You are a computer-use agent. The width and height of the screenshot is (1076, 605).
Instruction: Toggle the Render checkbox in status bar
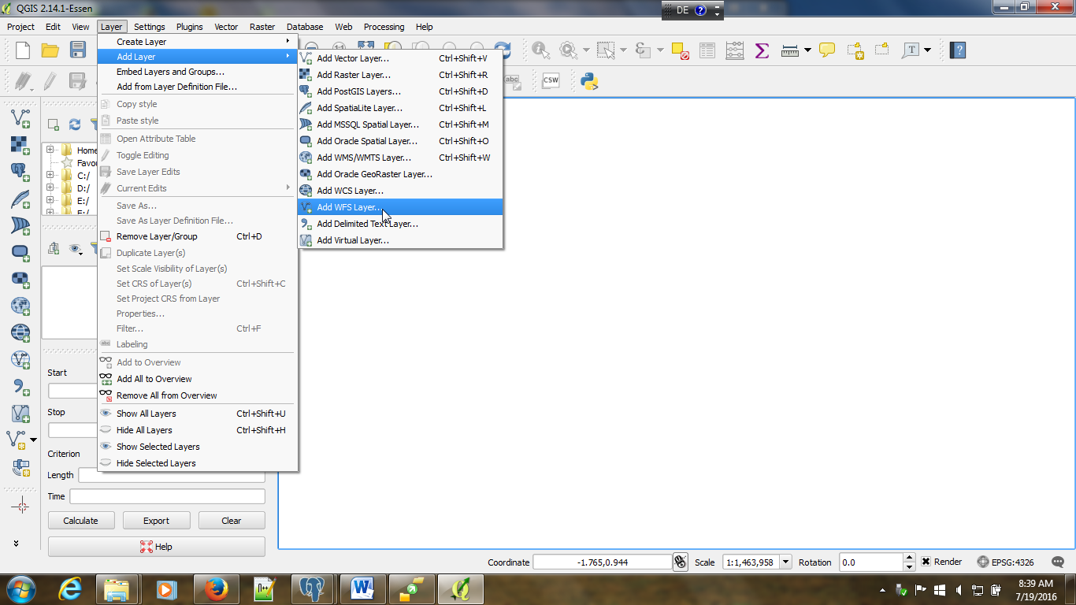coord(926,562)
